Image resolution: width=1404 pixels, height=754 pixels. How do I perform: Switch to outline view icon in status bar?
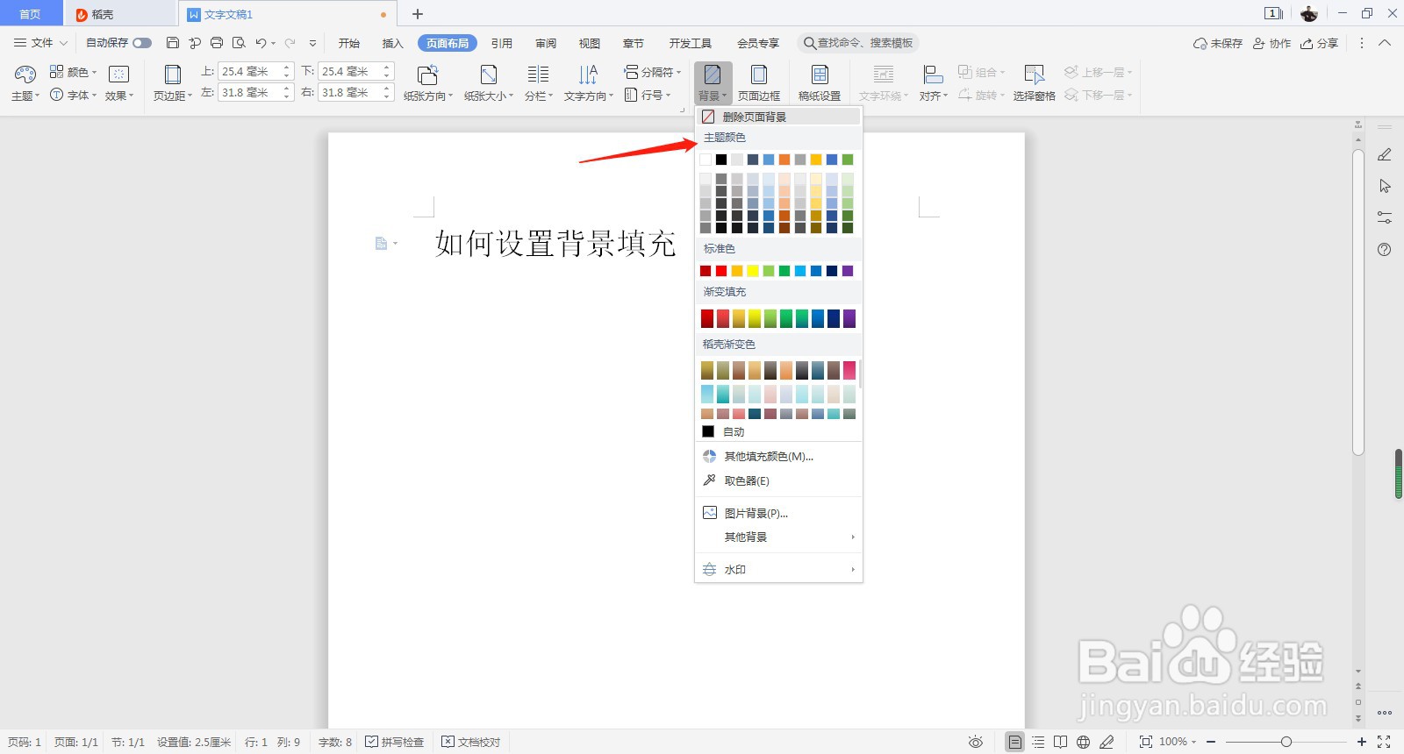(1038, 742)
